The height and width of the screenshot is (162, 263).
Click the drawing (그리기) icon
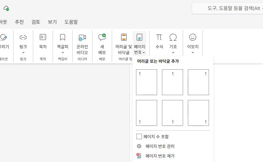(x=3, y=37)
